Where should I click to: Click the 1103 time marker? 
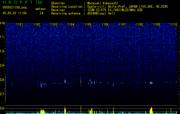pyautogui.click(x=54, y=24)
